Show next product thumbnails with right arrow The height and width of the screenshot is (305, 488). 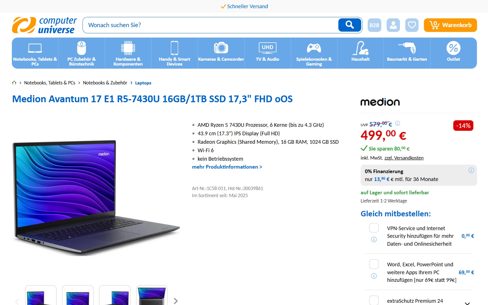pos(176,301)
